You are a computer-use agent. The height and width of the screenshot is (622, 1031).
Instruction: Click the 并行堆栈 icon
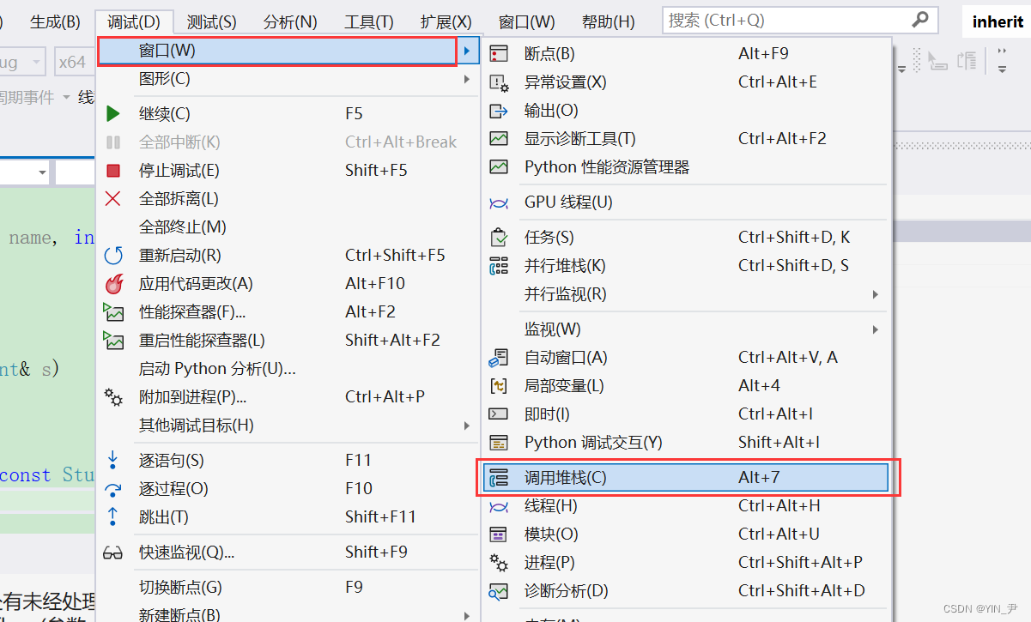(499, 265)
